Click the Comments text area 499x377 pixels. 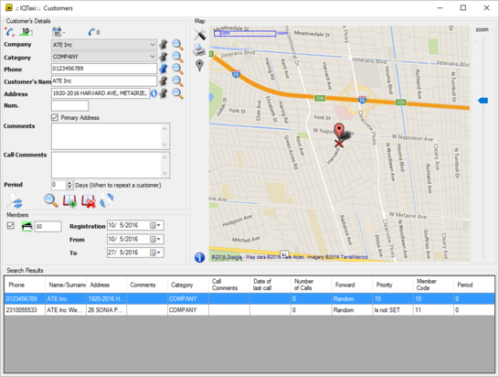click(111, 136)
